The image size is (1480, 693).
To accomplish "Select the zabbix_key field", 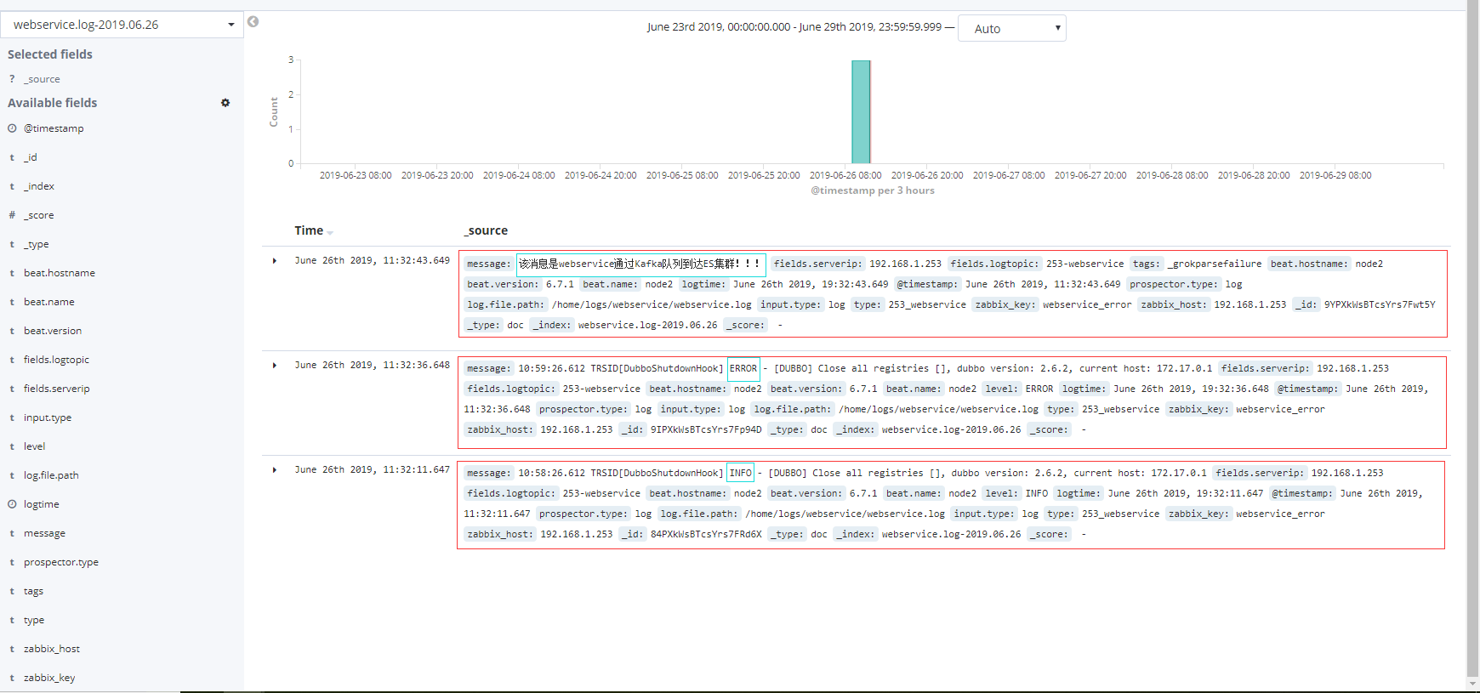I will (x=49, y=678).
